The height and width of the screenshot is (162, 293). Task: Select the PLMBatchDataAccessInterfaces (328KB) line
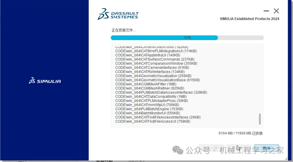click(x=161, y=92)
